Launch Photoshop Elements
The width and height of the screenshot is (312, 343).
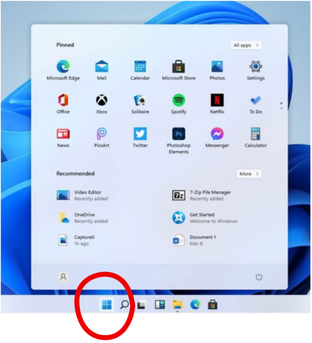[179, 134]
